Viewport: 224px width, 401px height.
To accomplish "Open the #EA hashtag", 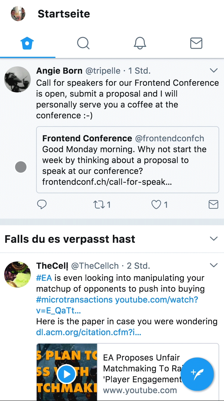I will [x=44, y=278].
